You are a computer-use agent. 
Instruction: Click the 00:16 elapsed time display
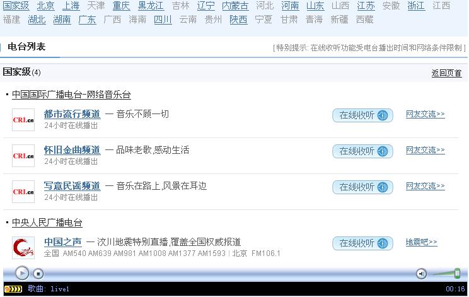click(x=455, y=289)
